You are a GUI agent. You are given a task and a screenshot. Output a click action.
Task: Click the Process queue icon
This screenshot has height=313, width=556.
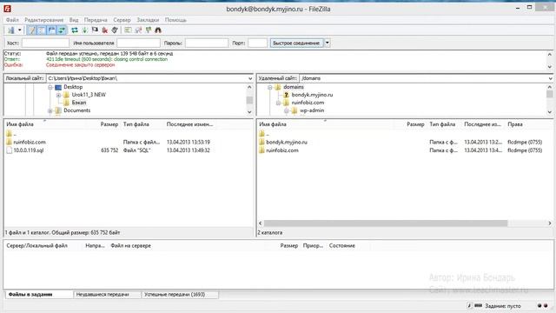[85, 30]
